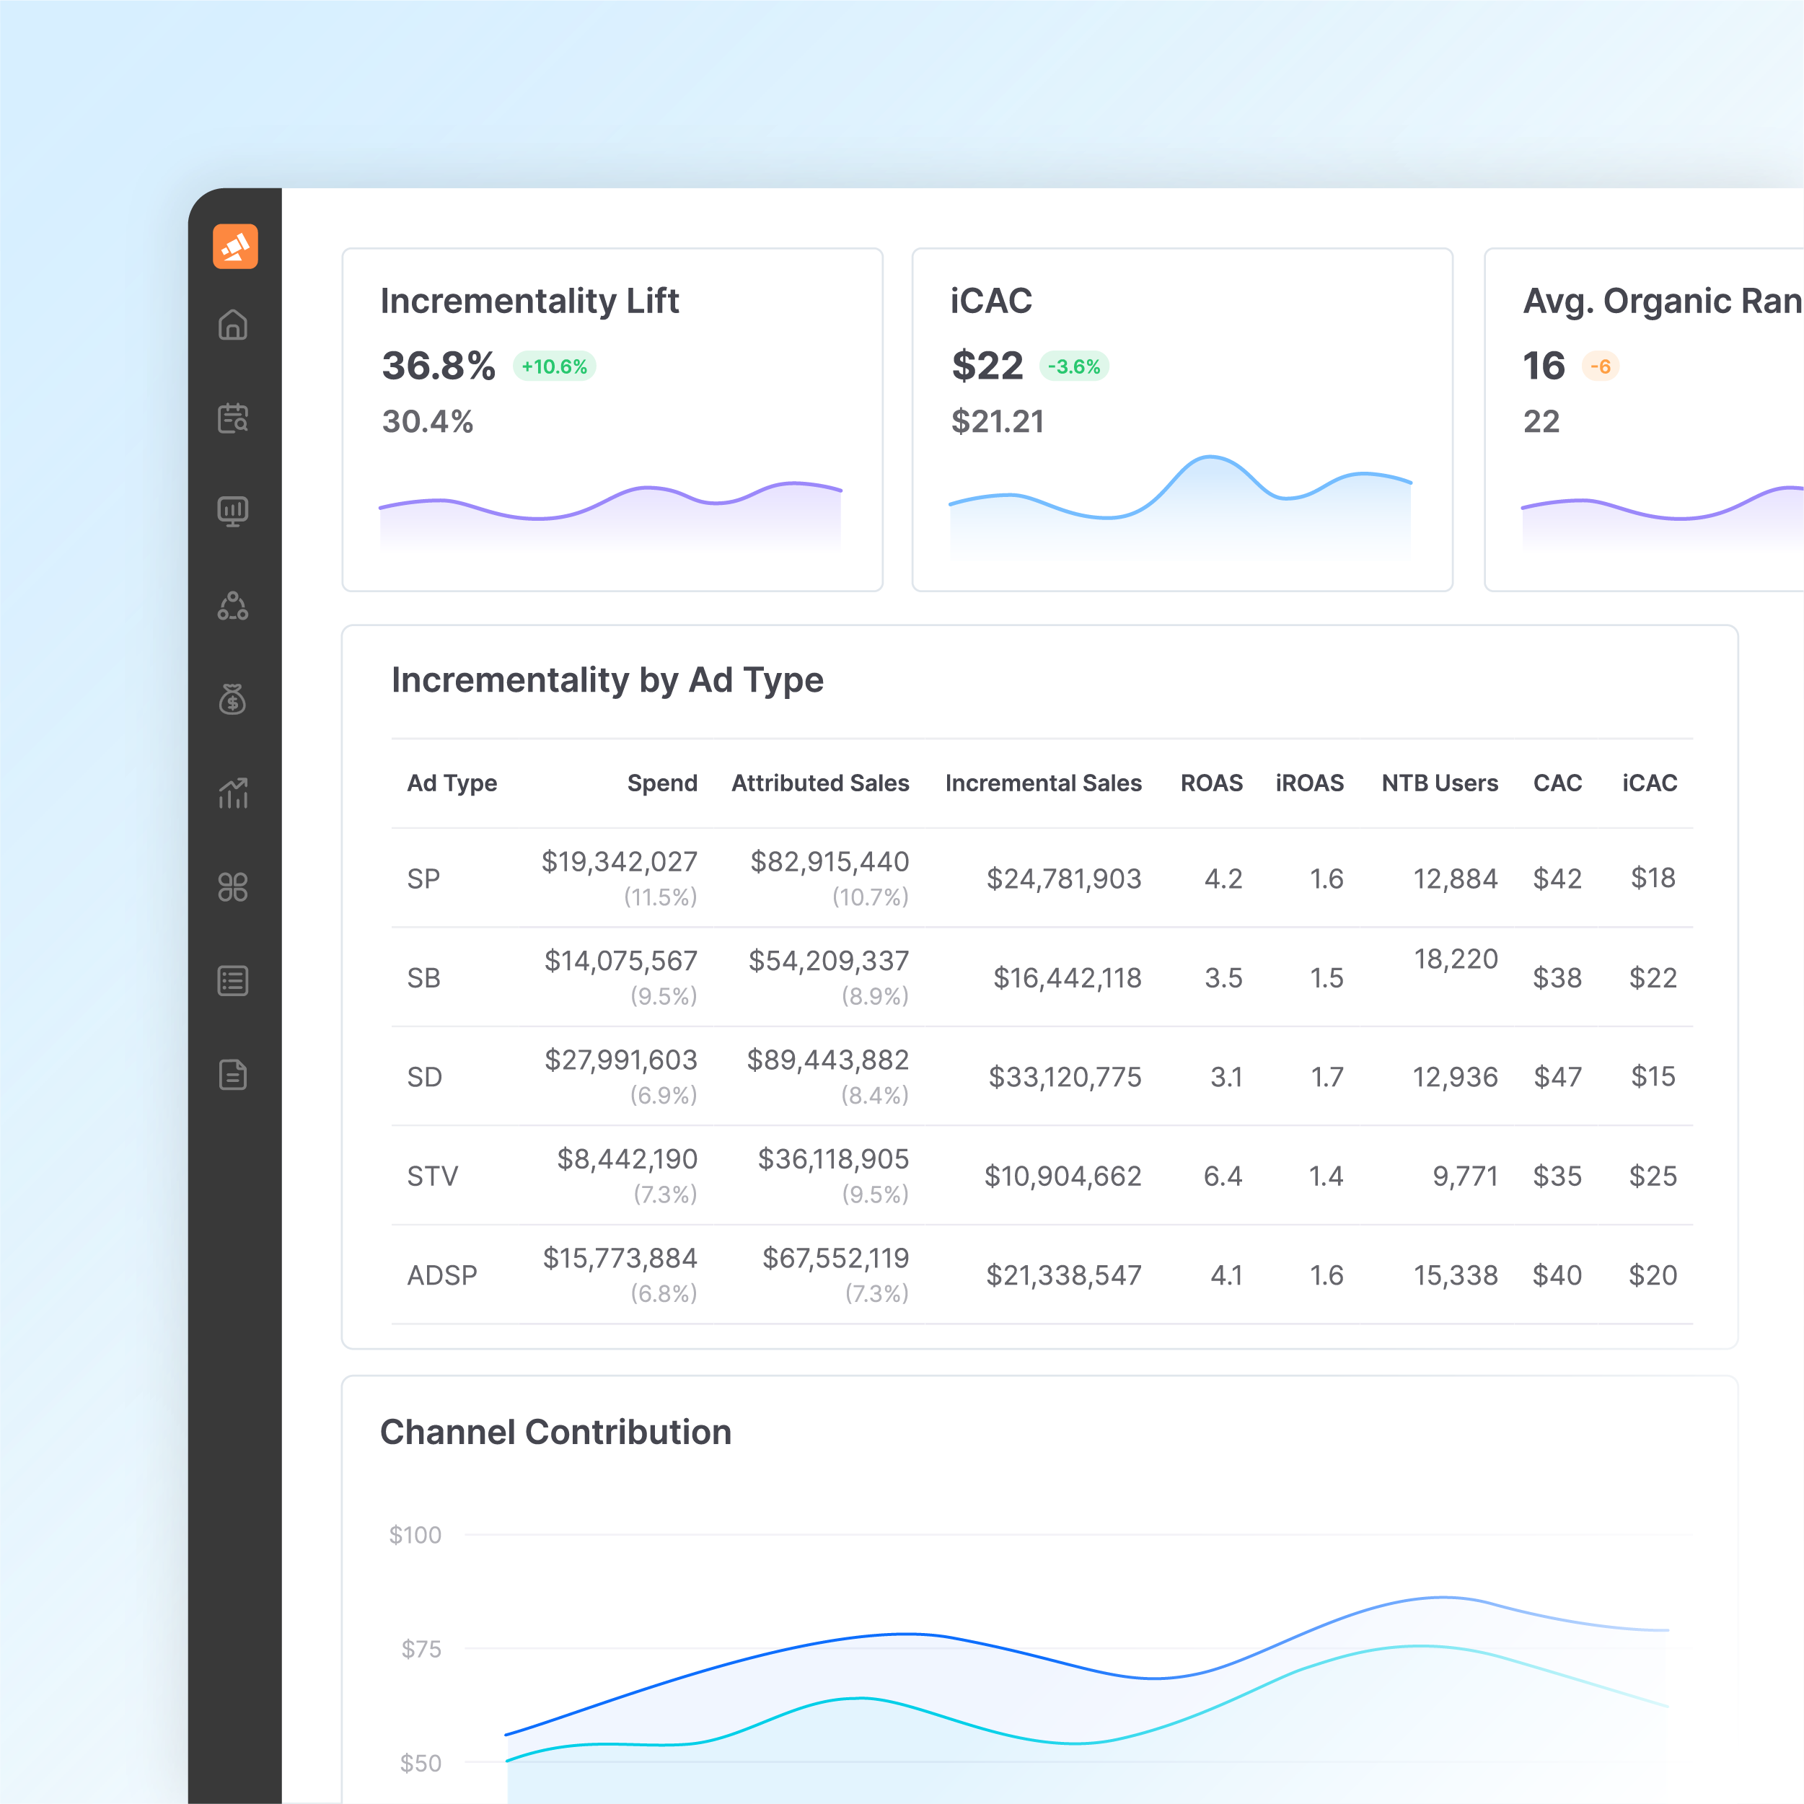Click the iROAS column header
Image resolution: width=1804 pixels, height=1804 pixels.
1308,783
